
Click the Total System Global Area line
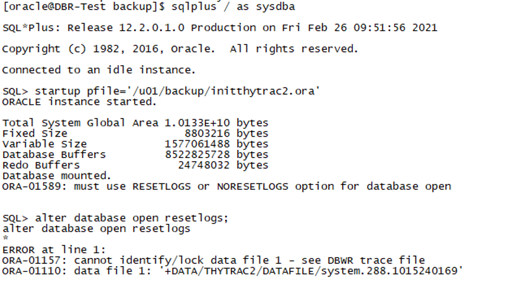(135, 123)
